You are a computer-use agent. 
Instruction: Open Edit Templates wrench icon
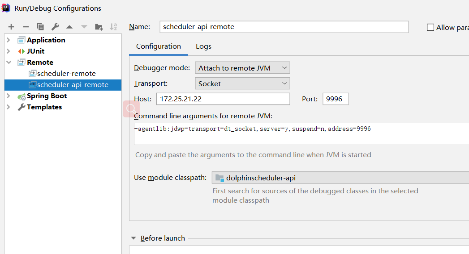pyautogui.click(x=55, y=27)
